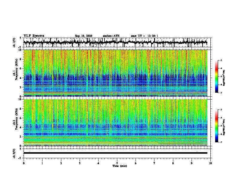237x183 pixels.
Task: Click the "6" tick on ch.1 frequency axis
Action: click(x=21, y=68)
